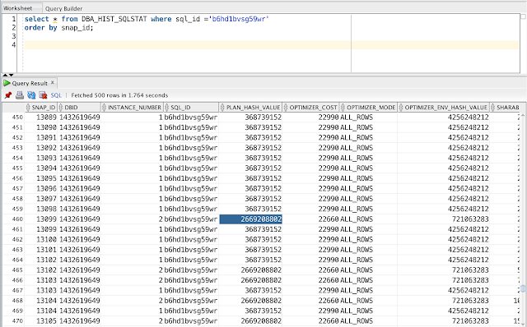Click the results vertical scrollbar thumb
The image size is (527, 327).
(x=523, y=288)
